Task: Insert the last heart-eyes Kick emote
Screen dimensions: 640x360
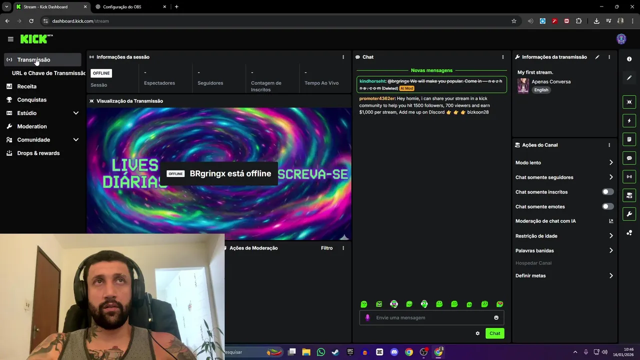Action: click(x=499, y=304)
